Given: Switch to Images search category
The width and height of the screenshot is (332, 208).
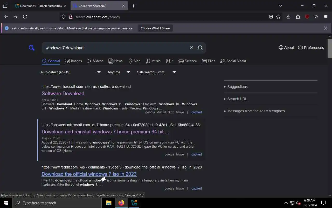Looking at the screenshot, I should click(x=73, y=61).
